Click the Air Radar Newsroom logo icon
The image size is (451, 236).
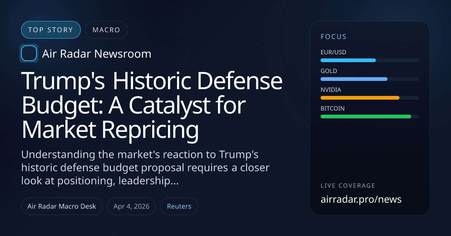point(29,53)
